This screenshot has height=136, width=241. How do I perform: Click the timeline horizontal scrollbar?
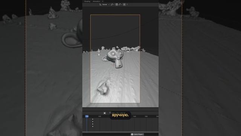(x=120, y=132)
